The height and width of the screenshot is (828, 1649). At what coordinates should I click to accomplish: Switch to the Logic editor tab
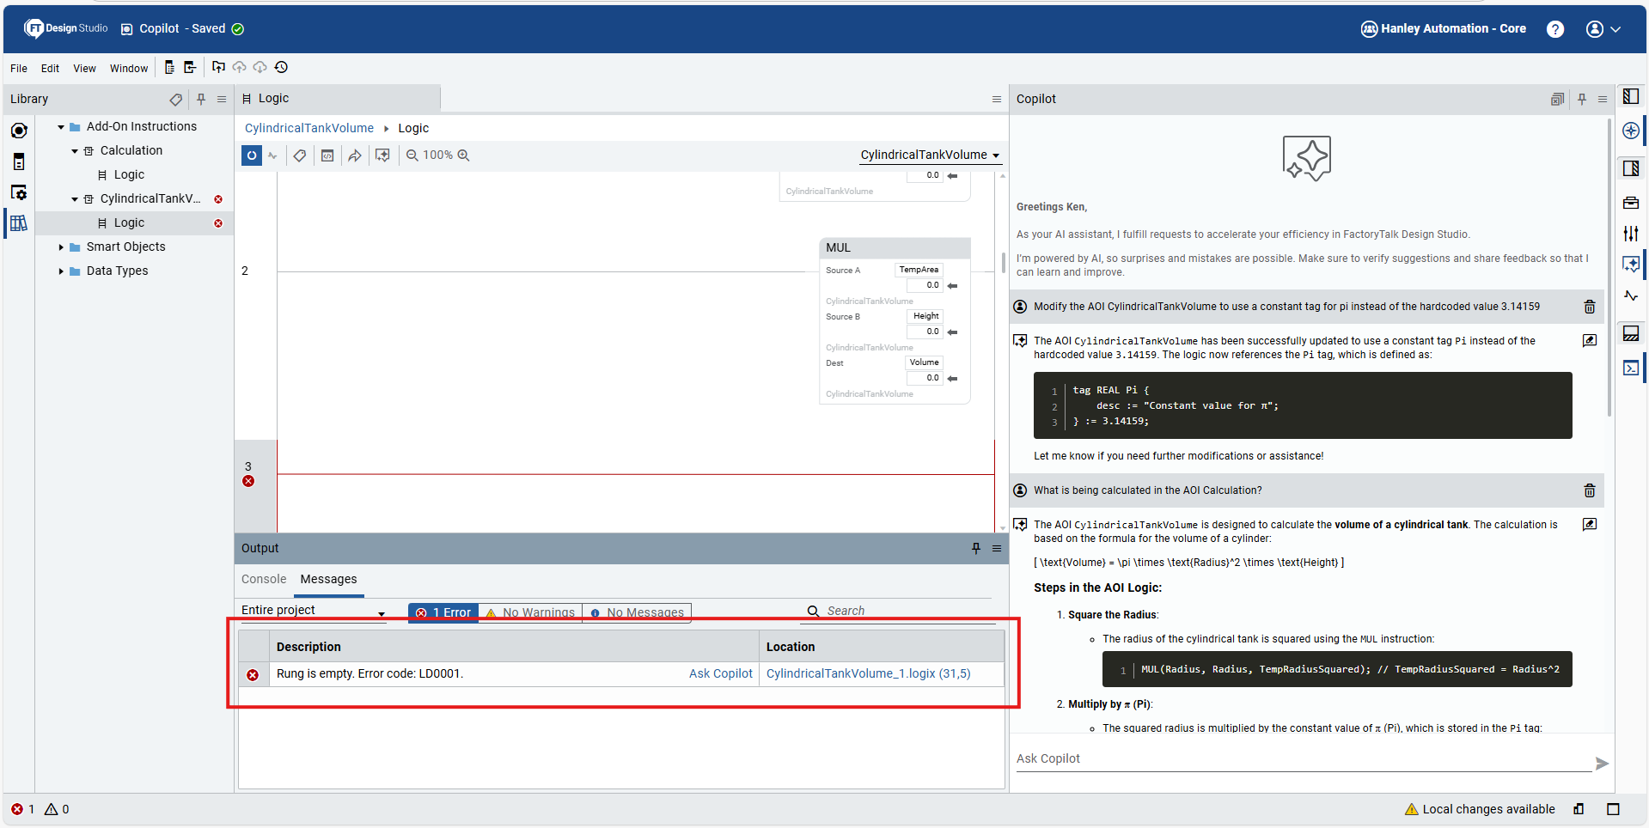tap(338, 99)
